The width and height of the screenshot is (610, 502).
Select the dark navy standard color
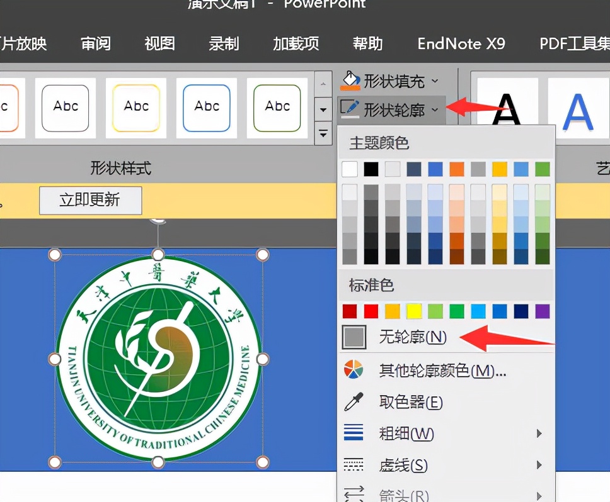click(x=521, y=311)
